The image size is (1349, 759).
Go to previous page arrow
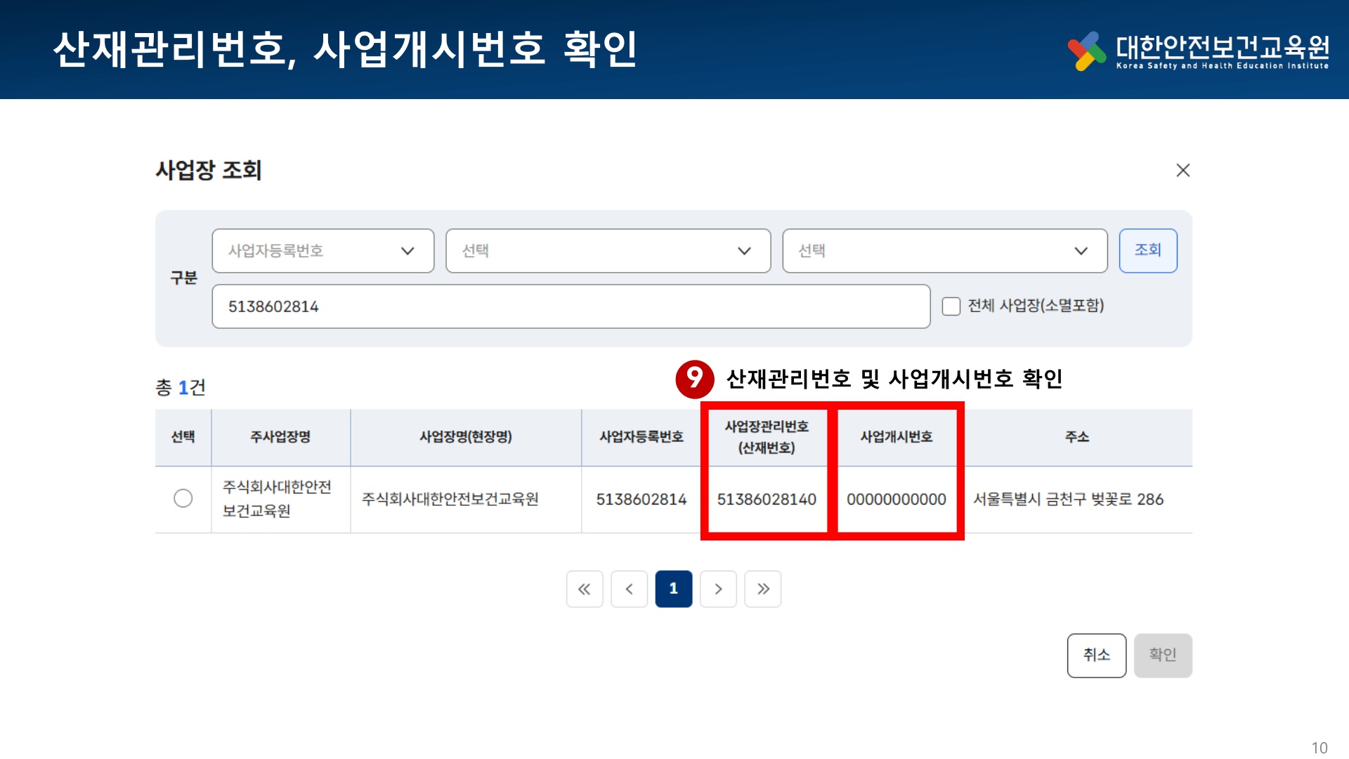[x=629, y=589]
